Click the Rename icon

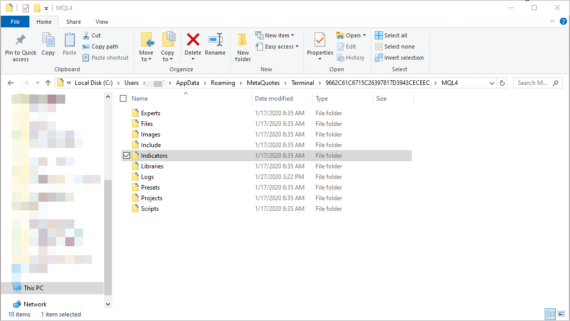(215, 39)
